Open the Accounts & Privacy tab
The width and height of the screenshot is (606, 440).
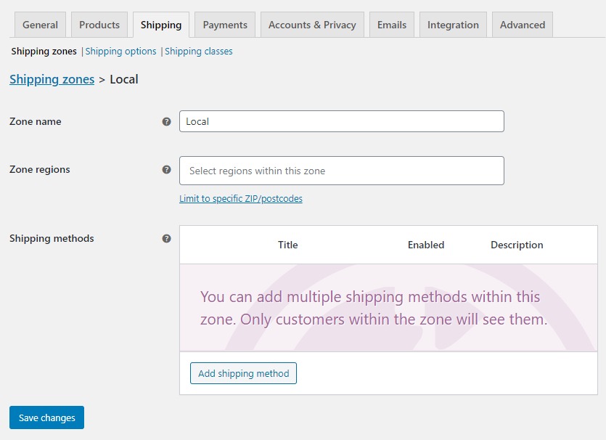(311, 24)
